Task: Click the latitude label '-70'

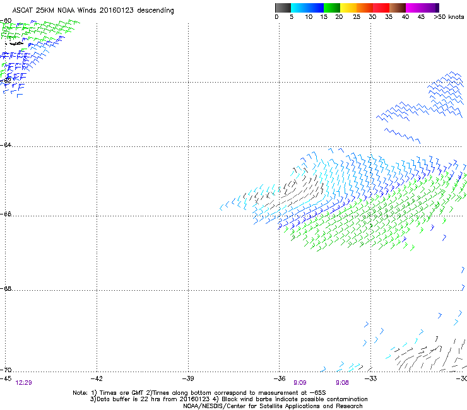Action: (x=6, y=370)
